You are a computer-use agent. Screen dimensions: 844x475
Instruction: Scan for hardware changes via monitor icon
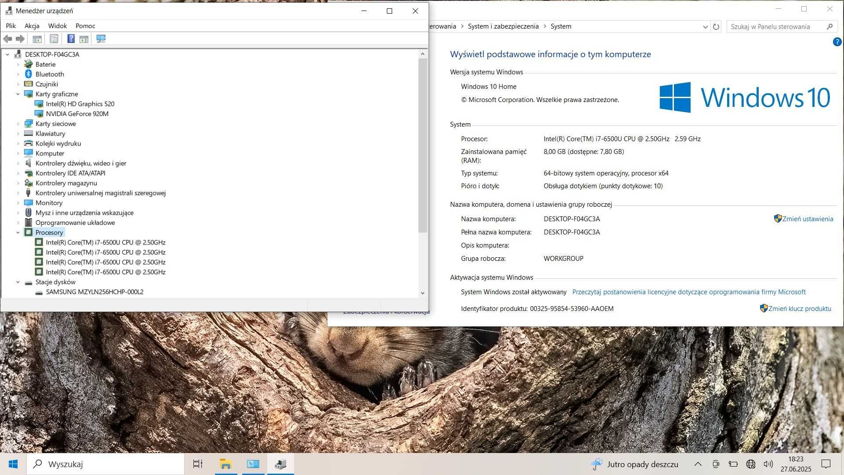[101, 39]
